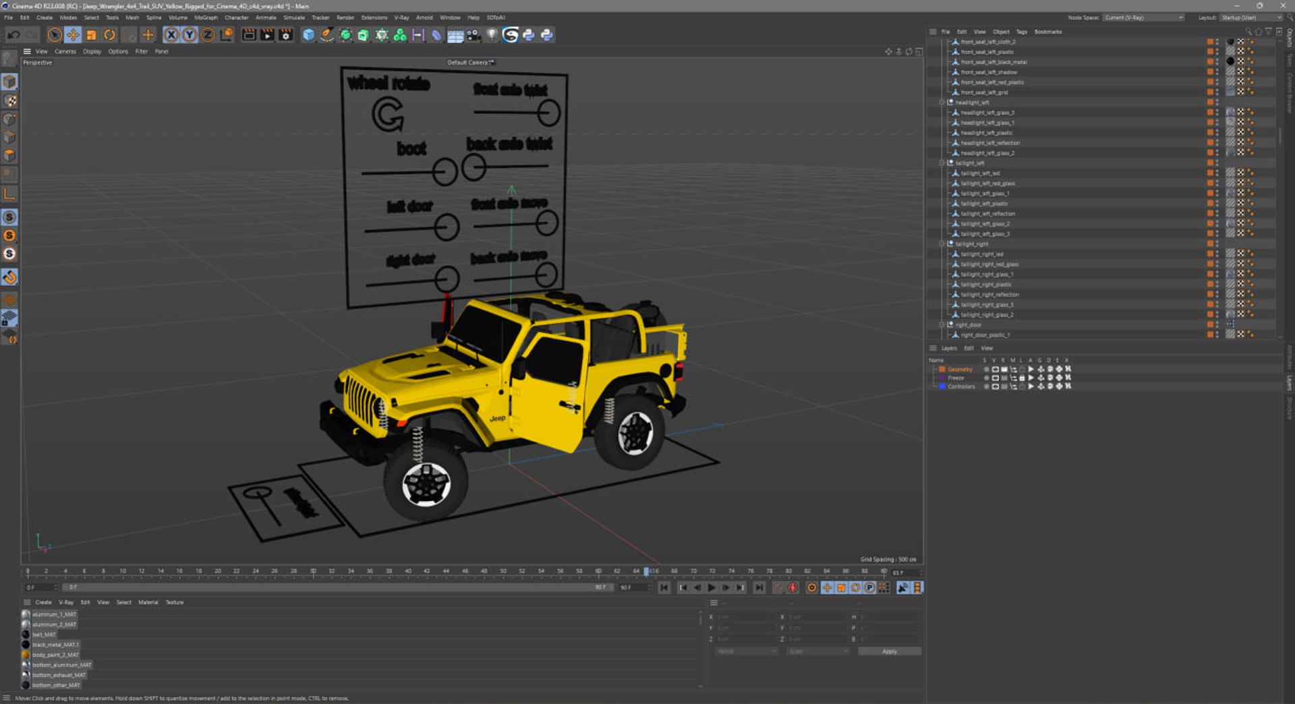Viewport: 1295px width, 704px height.
Task: Click the Undo arrow icon
Action: (x=13, y=35)
